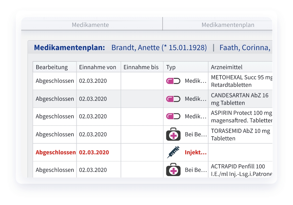Select patient name Brandt, Anette in header
293x205 pixels.
[x=159, y=48]
